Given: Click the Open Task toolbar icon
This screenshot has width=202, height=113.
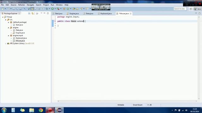Looking at the screenshot, I should pos(77,9).
